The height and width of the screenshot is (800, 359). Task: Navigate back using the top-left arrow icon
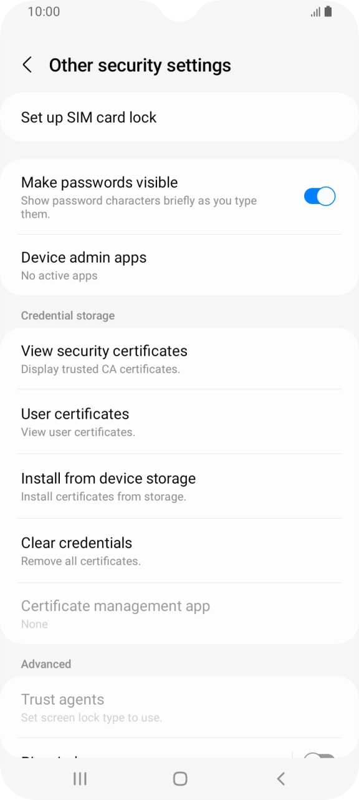27,64
